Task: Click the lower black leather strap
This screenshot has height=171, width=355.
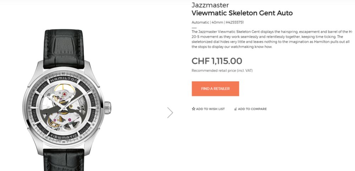Action: click(x=64, y=160)
